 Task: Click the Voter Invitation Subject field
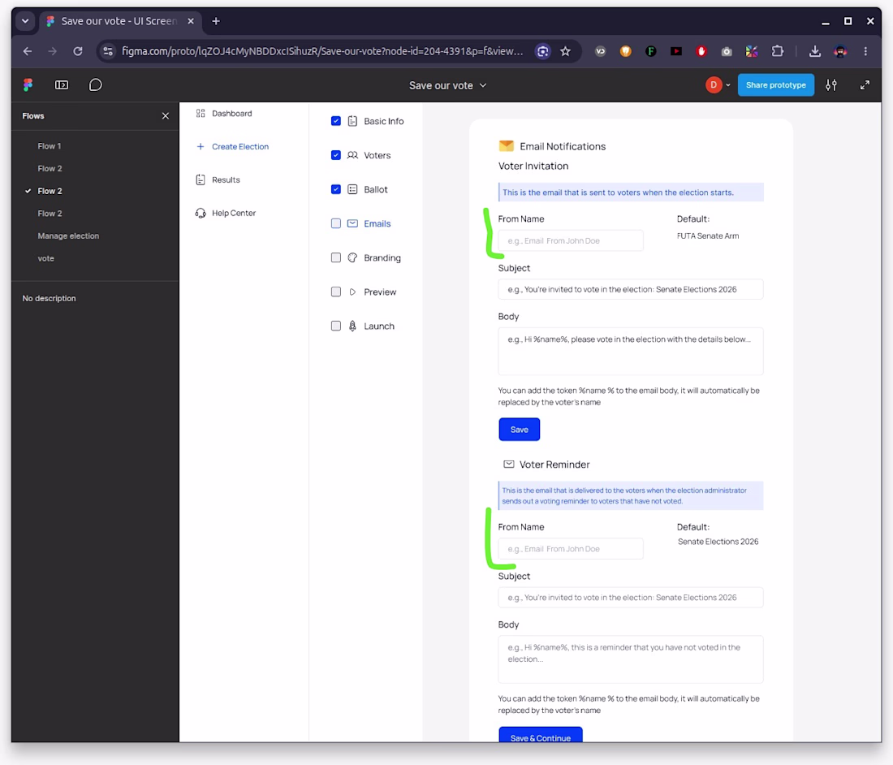[631, 289]
